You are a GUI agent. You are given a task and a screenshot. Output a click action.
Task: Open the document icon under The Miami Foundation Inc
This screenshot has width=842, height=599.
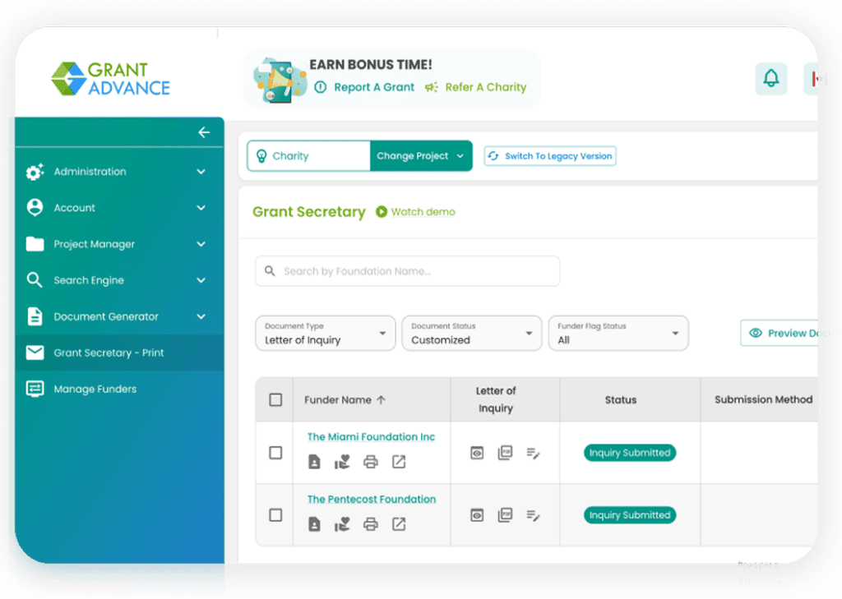click(x=314, y=462)
